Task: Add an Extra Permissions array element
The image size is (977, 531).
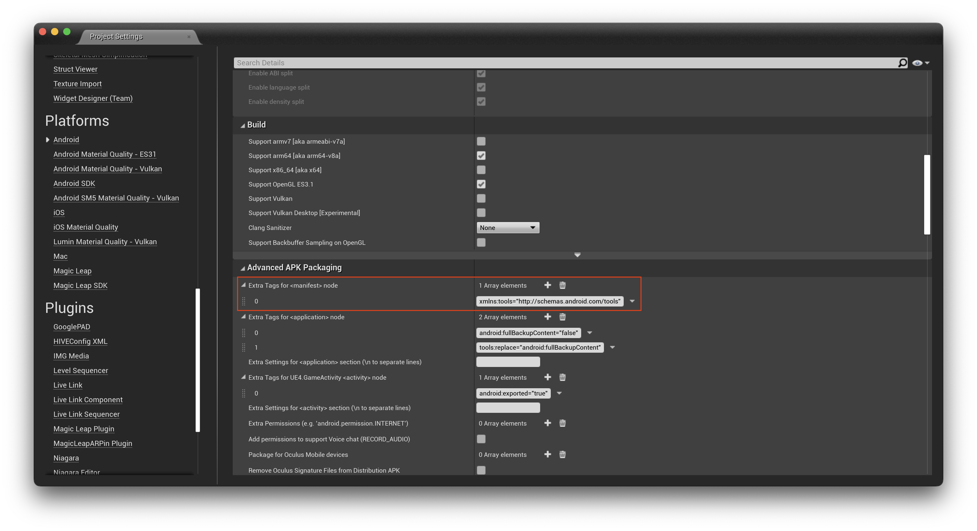Action: pyautogui.click(x=547, y=423)
